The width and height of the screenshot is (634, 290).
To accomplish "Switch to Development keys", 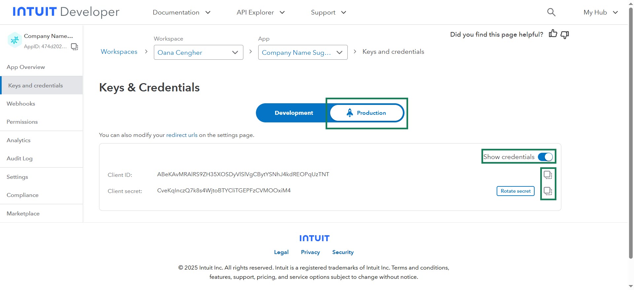I will click(x=294, y=113).
